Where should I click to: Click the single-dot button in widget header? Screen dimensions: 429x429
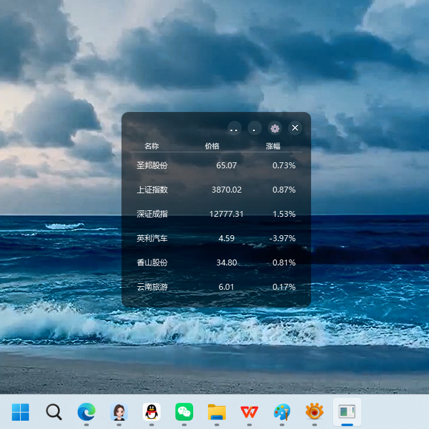click(254, 128)
